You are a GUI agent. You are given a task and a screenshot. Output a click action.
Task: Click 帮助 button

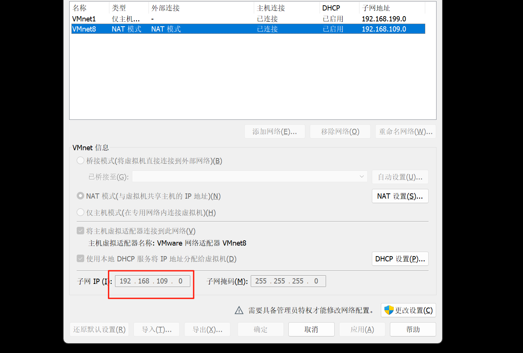pyautogui.click(x=413, y=329)
